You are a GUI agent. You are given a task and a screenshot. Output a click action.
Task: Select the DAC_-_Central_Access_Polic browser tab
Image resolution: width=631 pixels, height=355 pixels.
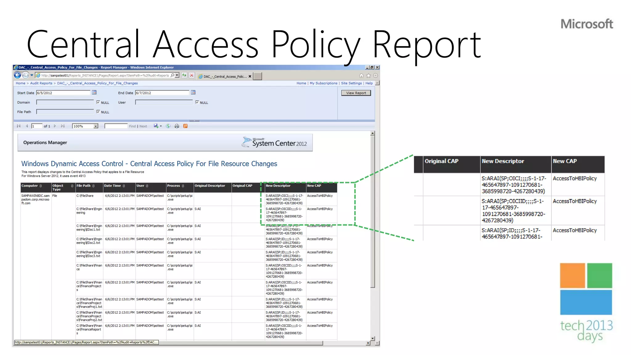[225, 76]
